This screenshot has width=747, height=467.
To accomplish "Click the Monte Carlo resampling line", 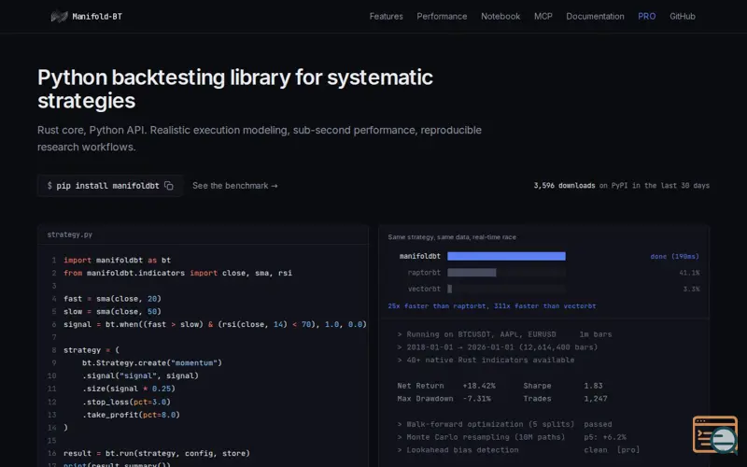I will coord(512,437).
